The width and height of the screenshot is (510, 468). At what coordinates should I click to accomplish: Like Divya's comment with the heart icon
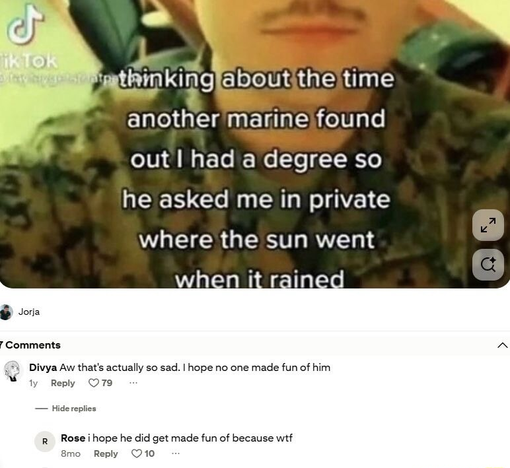(x=93, y=383)
